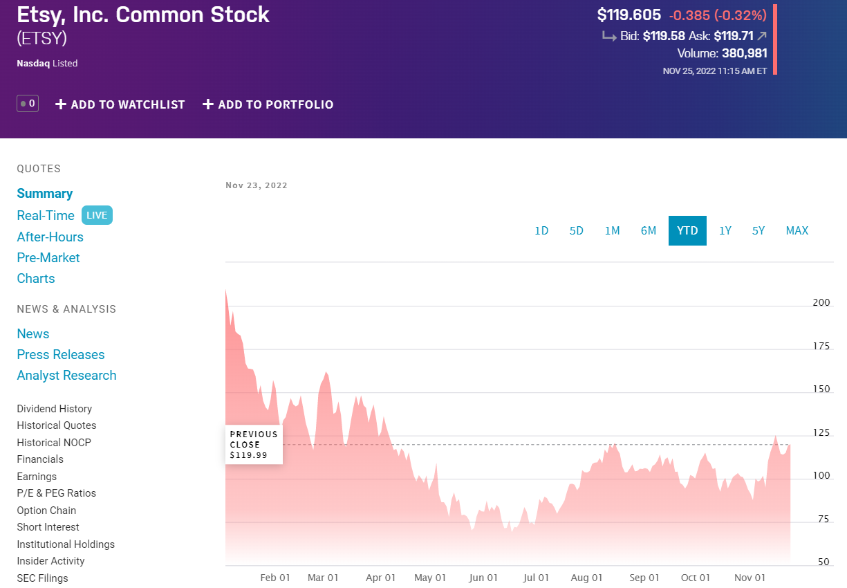Image resolution: width=847 pixels, height=588 pixels.
Task: Open the Option Chain page
Action: [x=46, y=511]
